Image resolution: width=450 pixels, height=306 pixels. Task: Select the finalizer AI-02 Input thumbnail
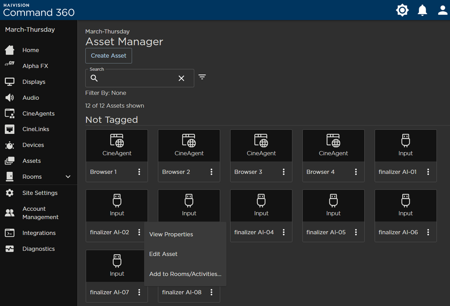pyautogui.click(x=117, y=206)
